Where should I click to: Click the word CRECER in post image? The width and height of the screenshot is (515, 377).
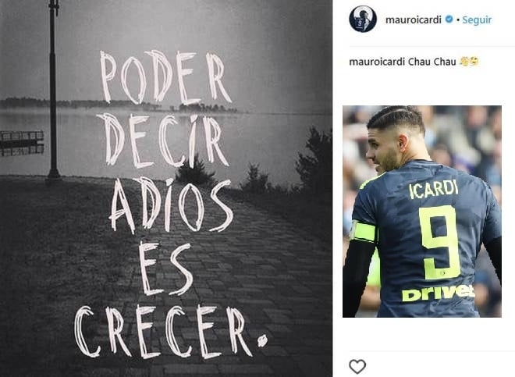pos(171,331)
